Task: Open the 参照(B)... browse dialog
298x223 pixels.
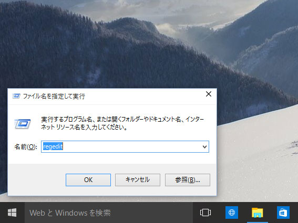Action: (188, 180)
